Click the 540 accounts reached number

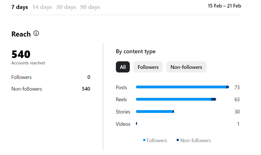click(x=21, y=54)
